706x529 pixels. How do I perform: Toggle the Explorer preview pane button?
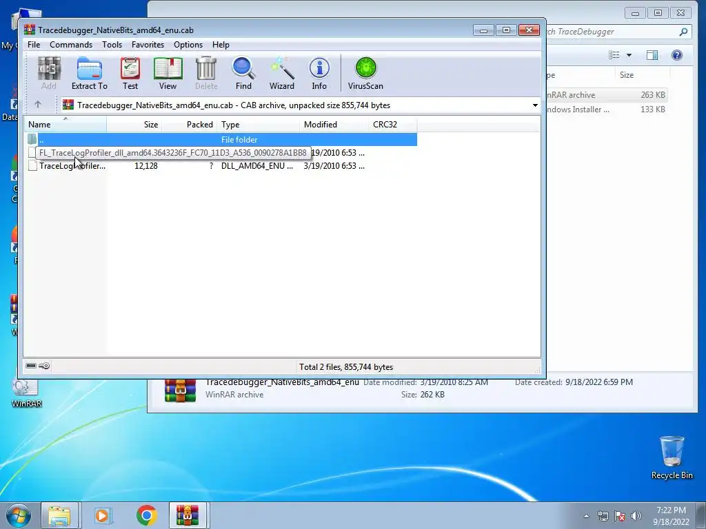652,55
